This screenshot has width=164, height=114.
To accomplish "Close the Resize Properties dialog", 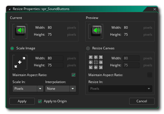I will (x=155, y=9).
